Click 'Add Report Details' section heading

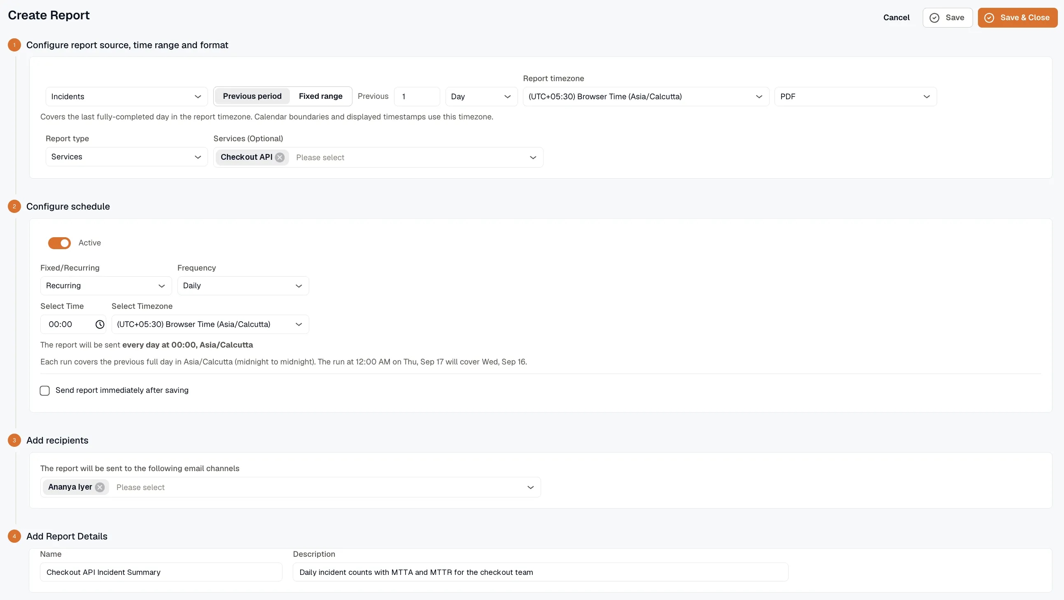click(x=67, y=536)
